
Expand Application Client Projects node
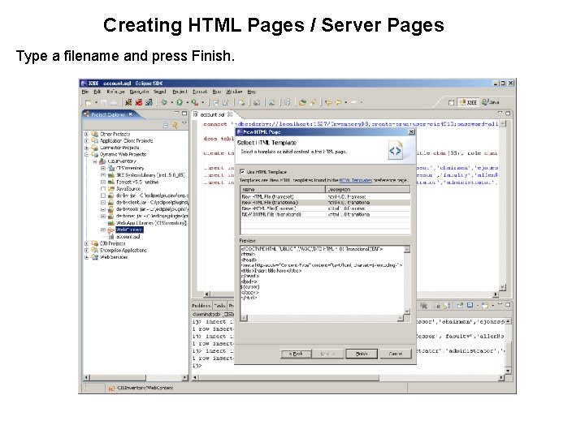[87, 141]
